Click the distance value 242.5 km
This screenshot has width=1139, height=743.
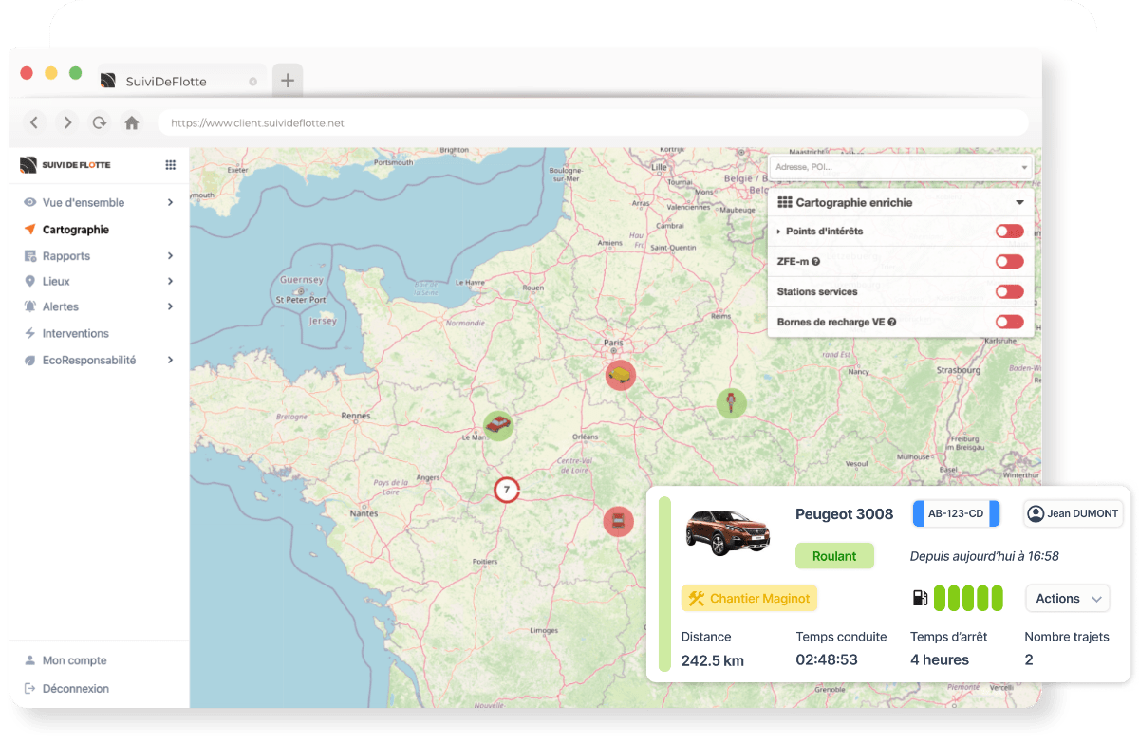(x=713, y=660)
